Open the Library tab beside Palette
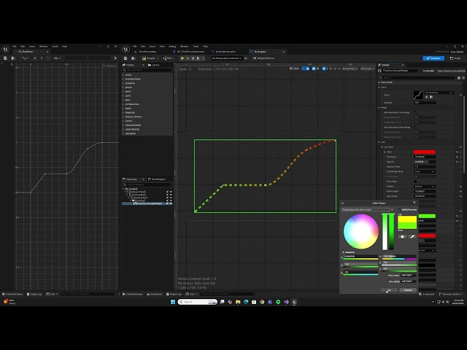This screenshot has width=467, height=350. tap(154, 65)
